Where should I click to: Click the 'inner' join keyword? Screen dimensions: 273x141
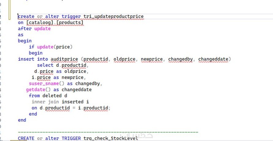pyautogui.click(x=38, y=101)
